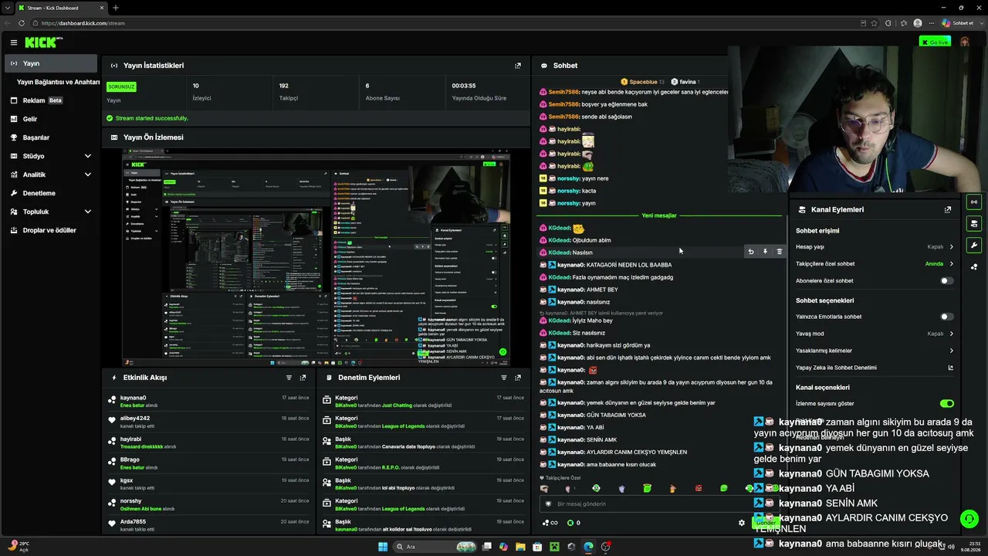Image resolution: width=988 pixels, height=556 pixels.
Task: Open Yasaklanmış kelimeler settings
Action: (x=875, y=351)
